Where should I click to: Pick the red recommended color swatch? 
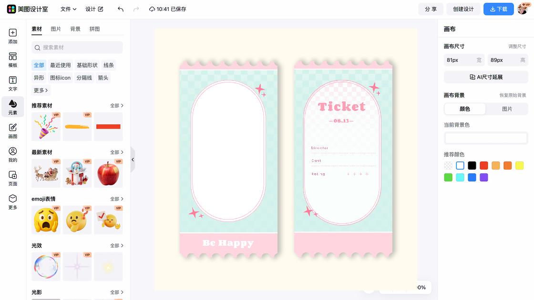(x=484, y=166)
